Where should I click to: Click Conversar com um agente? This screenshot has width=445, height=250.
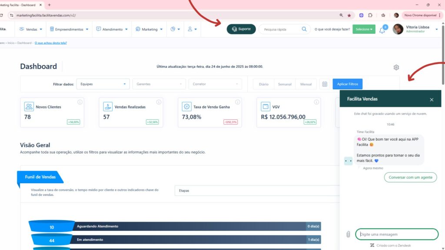[x=410, y=177]
